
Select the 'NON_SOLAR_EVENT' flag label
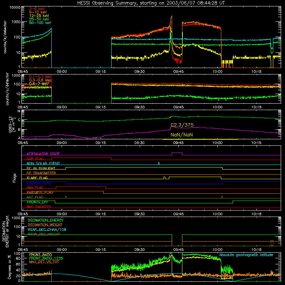click(43, 164)
